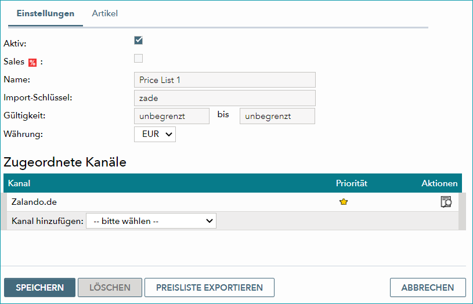Open the Währung EUR dropdown
The height and width of the screenshot is (304, 473).
click(x=155, y=134)
